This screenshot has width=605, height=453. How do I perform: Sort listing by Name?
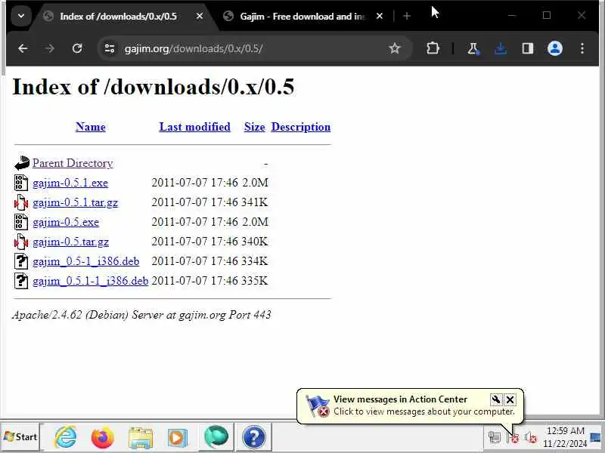point(90,127)
